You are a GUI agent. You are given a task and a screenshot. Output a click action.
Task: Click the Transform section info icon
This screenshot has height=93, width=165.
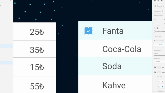[x=162, y=16]
